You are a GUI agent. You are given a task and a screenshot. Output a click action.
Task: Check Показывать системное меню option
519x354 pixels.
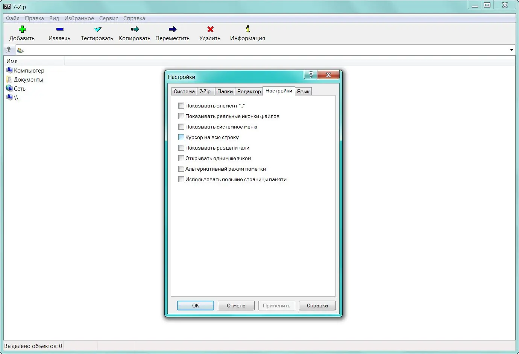pyautogui.click(x=181, y=127)
